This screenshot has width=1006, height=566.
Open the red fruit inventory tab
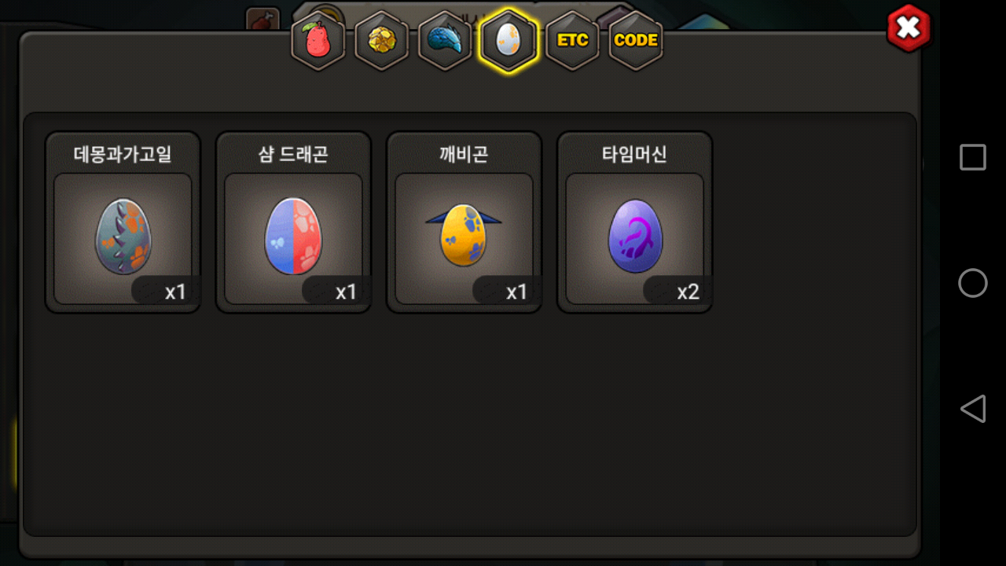coord(318,41)
